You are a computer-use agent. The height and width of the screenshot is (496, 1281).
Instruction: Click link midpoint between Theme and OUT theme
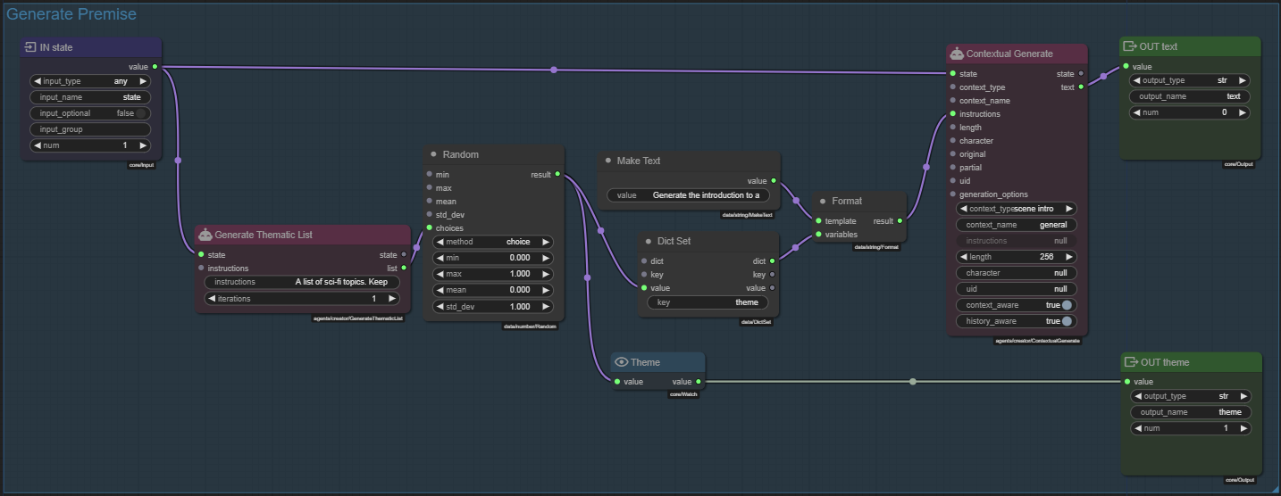912,382
